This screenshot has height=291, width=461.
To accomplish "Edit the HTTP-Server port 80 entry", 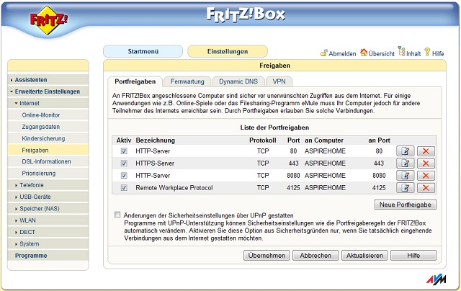I will [406, 151].
